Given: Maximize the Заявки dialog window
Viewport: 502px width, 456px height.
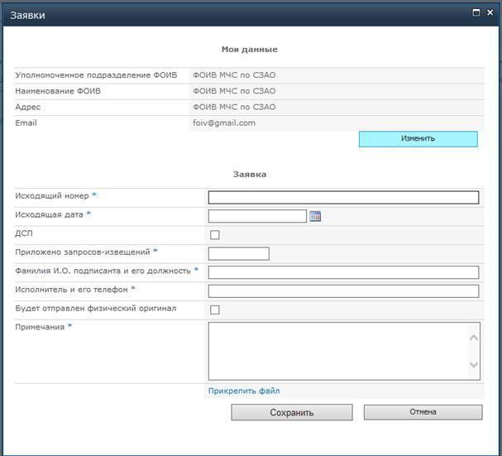Looking at the screenshot, I should (476, 12).
